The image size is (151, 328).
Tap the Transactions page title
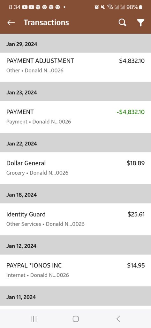pos(46,23)
